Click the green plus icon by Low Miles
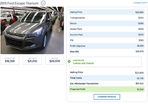148x104 pixels. [69, 62]
